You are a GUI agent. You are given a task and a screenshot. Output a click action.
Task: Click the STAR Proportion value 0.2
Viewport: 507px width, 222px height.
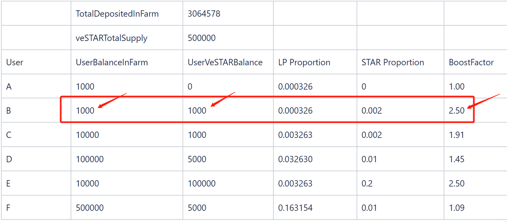click(x=367, y=184)
